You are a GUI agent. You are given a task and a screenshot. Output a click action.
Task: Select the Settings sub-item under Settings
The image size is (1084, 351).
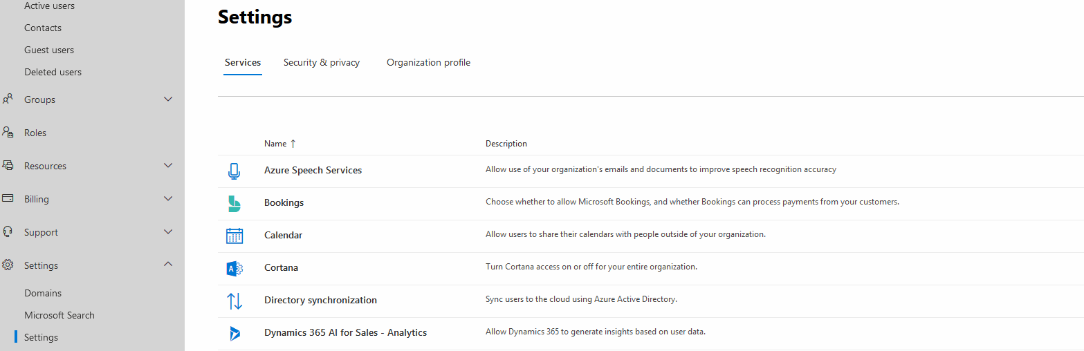point(41,337)
